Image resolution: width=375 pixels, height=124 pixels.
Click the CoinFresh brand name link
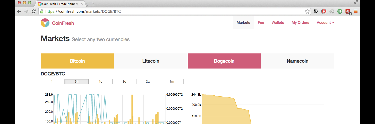pos(63,23)
